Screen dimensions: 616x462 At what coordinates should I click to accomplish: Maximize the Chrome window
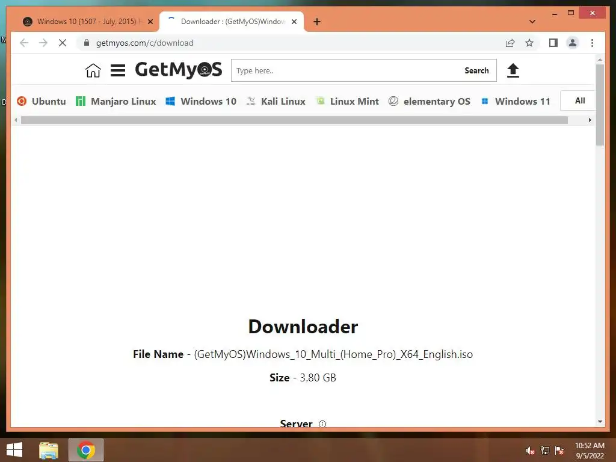(x=571, y=13)
